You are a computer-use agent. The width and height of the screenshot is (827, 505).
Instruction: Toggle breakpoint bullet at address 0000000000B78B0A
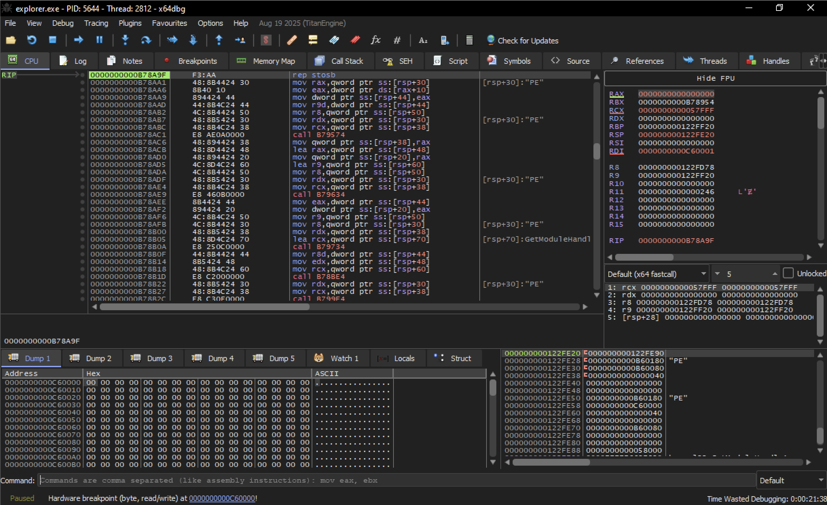82,247
